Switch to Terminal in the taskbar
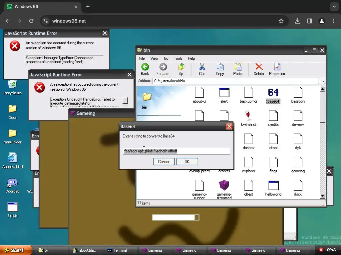Viewport: 341px width, 255px height. 121,250
